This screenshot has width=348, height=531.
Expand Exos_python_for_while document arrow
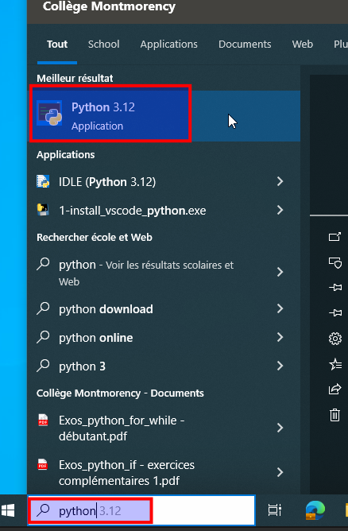coord(280,428)
